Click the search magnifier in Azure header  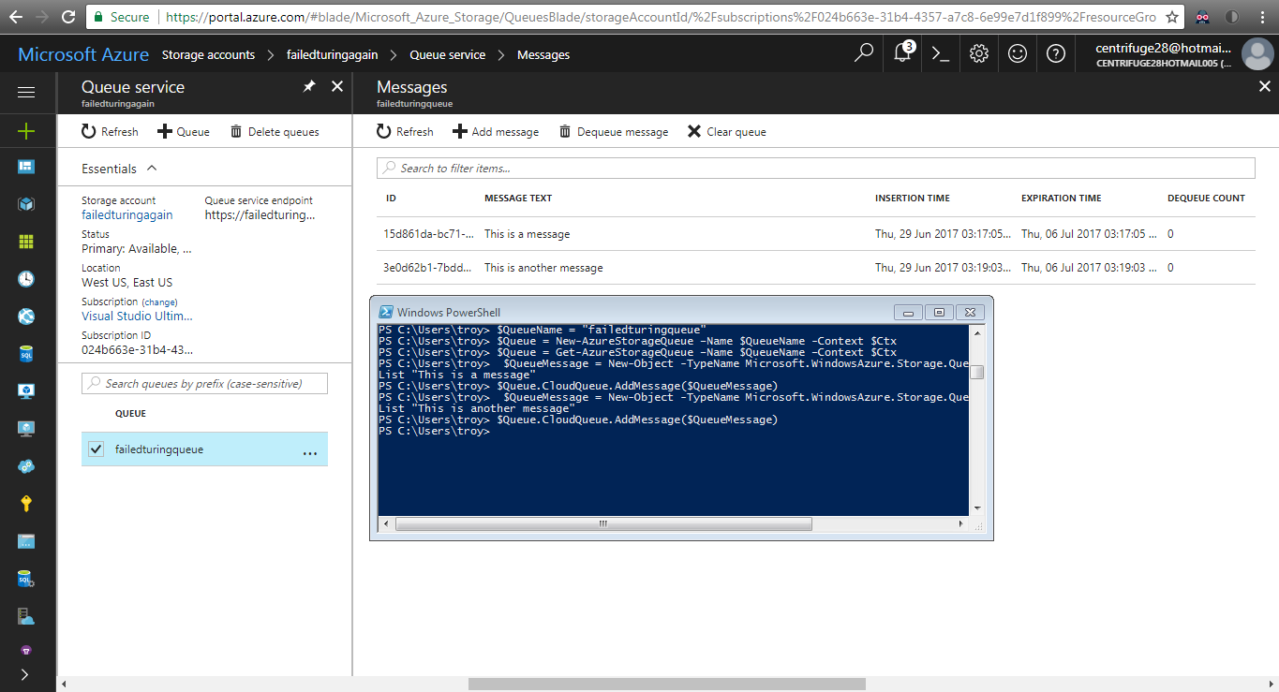(x=864, y=53)
